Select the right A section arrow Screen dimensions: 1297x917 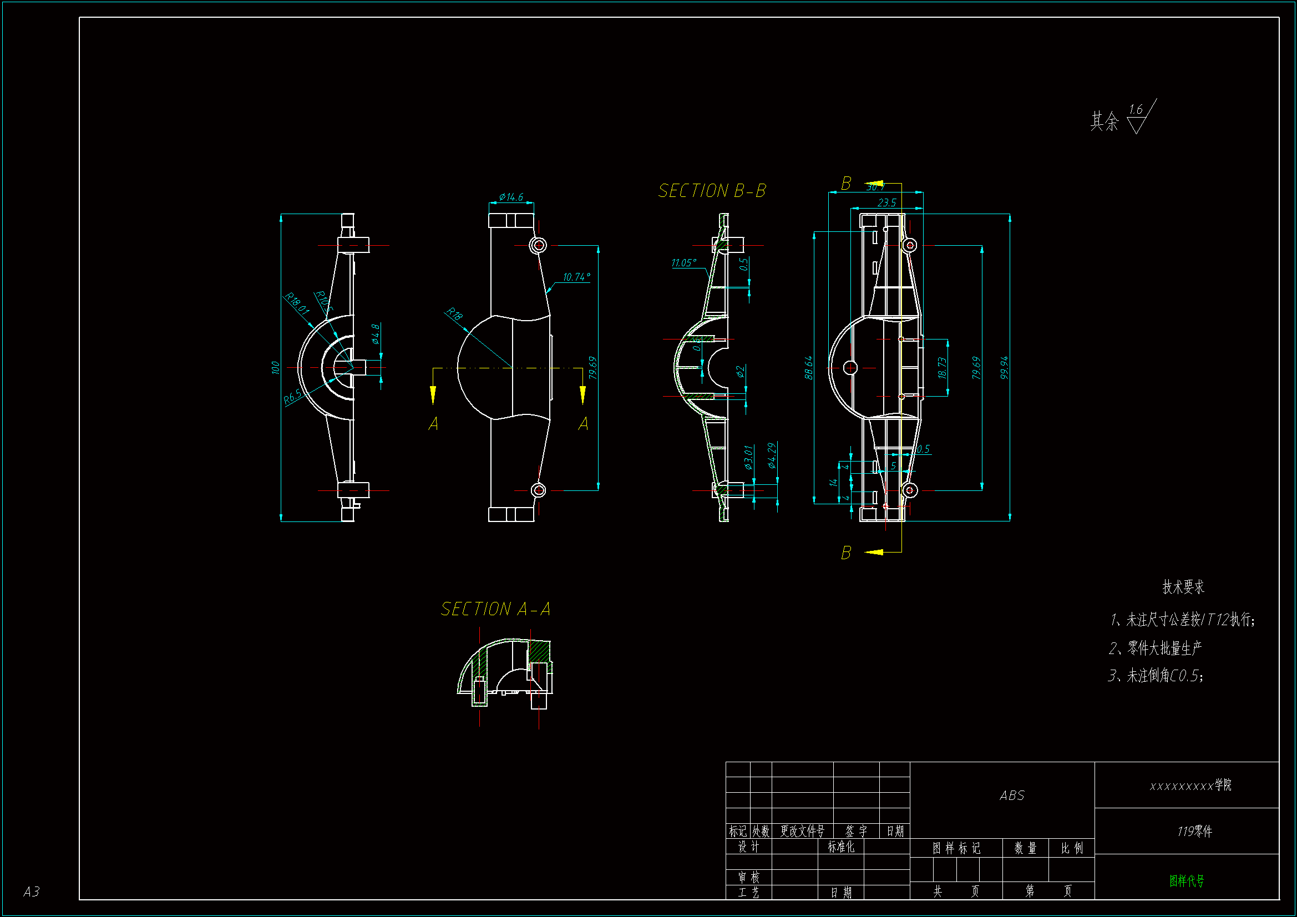pyautogui.click(x=582, y=394)
